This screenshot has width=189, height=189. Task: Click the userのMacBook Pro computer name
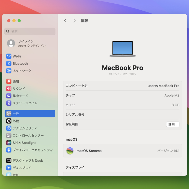[163, 86]
